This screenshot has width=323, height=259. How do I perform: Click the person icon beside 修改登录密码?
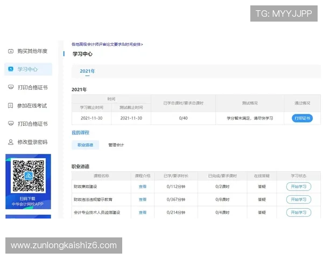(11, 142)
